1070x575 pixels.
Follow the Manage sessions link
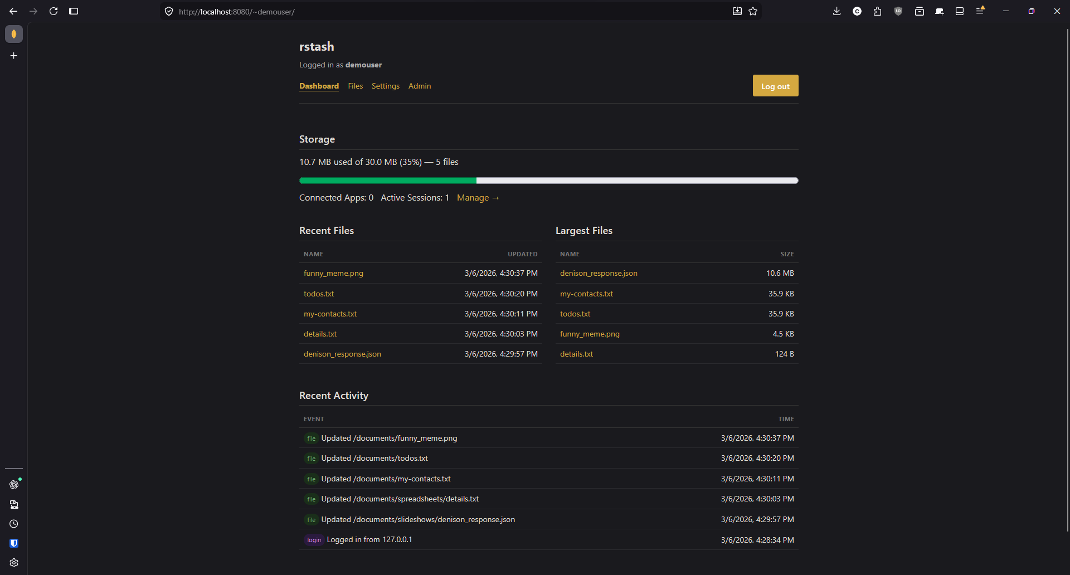click(478, 198)
